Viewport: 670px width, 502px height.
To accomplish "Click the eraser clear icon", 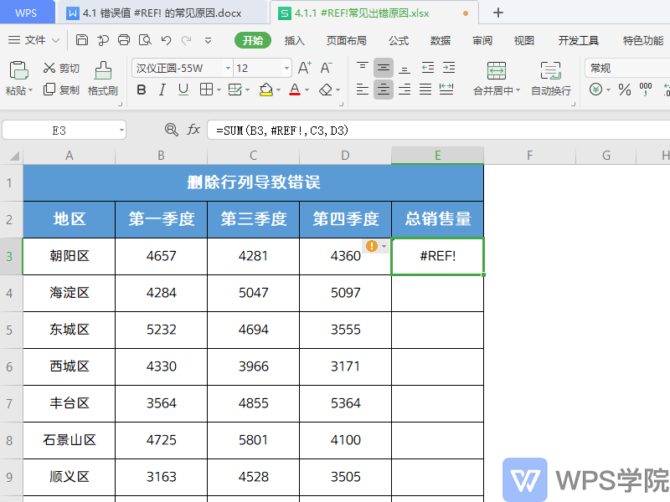I will [x=326, y=90].
